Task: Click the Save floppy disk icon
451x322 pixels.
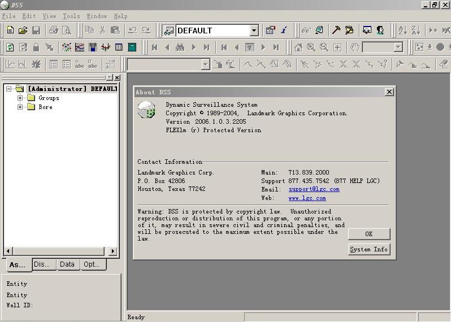Action: click(x=36, y=30)
